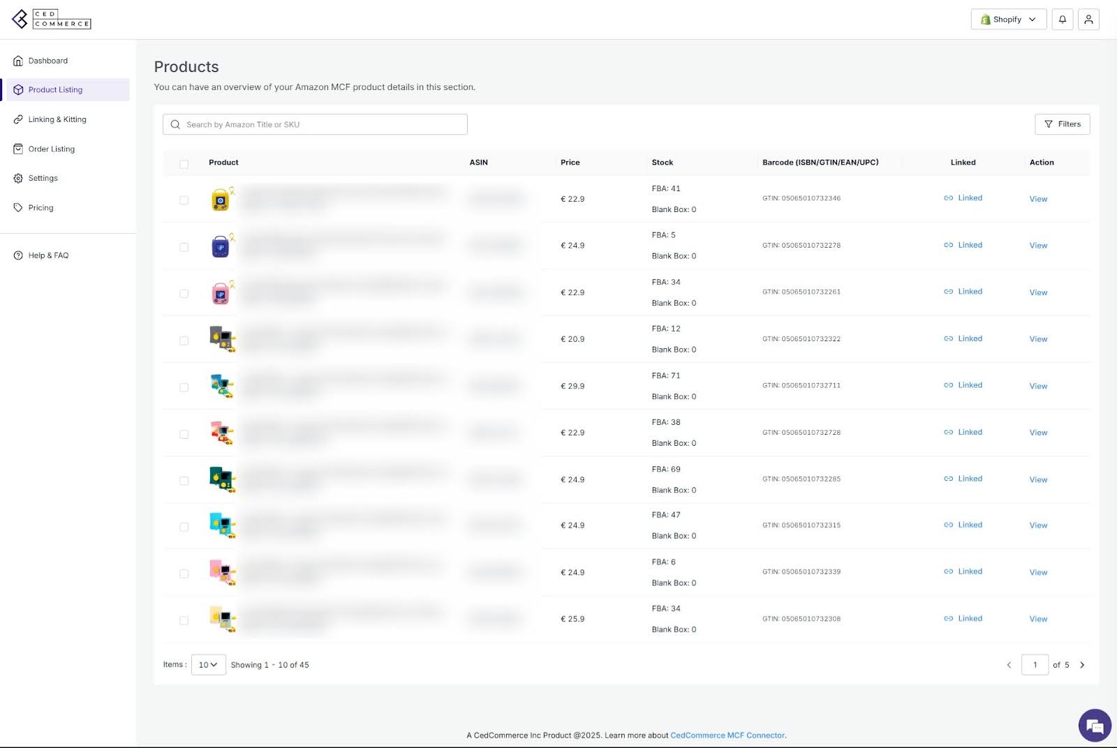Open the Shopify store dropdown
1117x748 pixels.
(x=1007, y=19)
